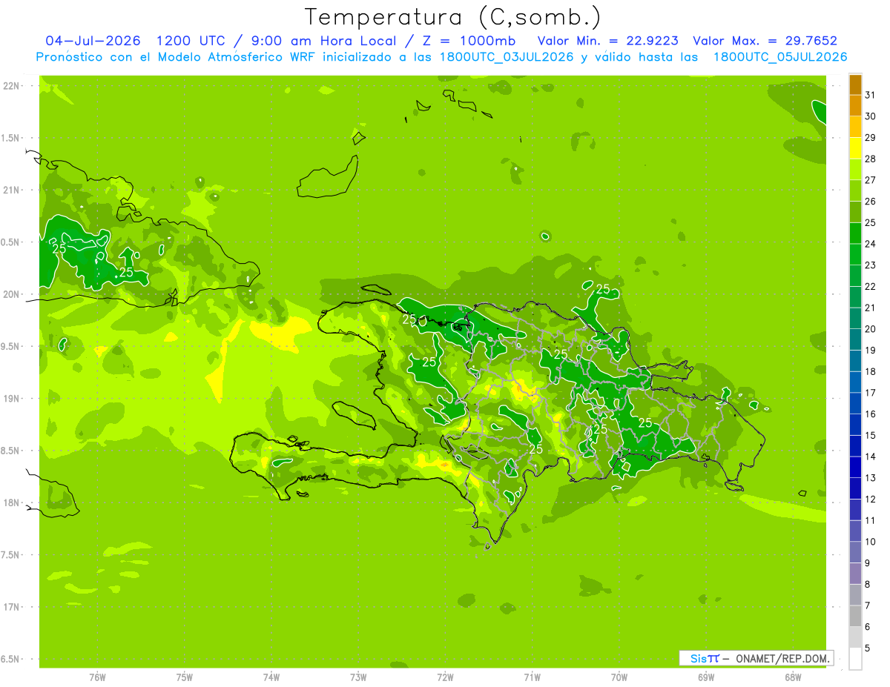This screenshot has width=890, height=687.
Task: Click the "75W" longitude axis label
Action: [x=185, y=677]
